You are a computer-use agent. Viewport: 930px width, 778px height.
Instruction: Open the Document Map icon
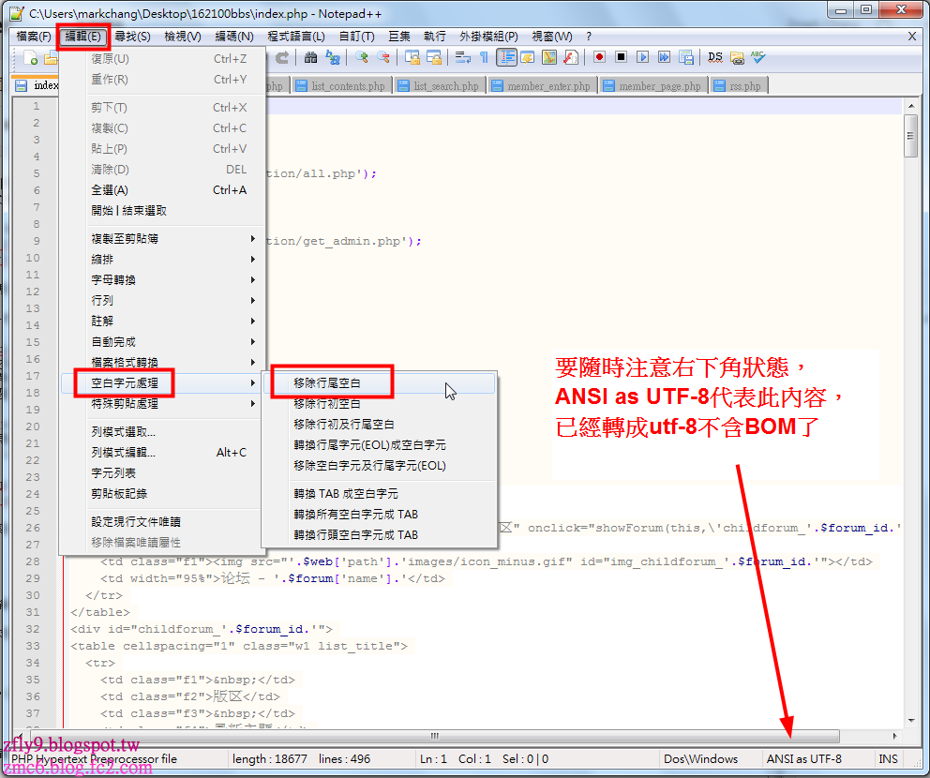click(549, 57)
